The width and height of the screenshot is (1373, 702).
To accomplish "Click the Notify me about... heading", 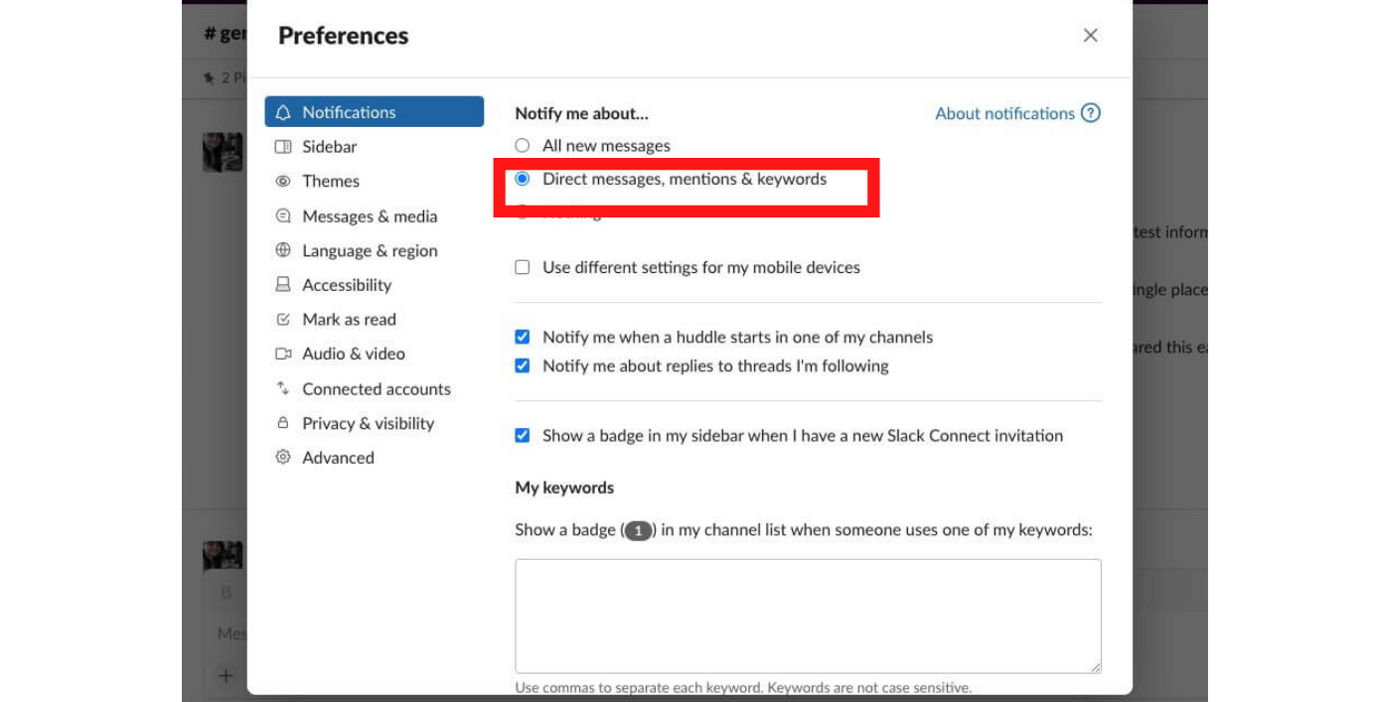I will [581, 113].
